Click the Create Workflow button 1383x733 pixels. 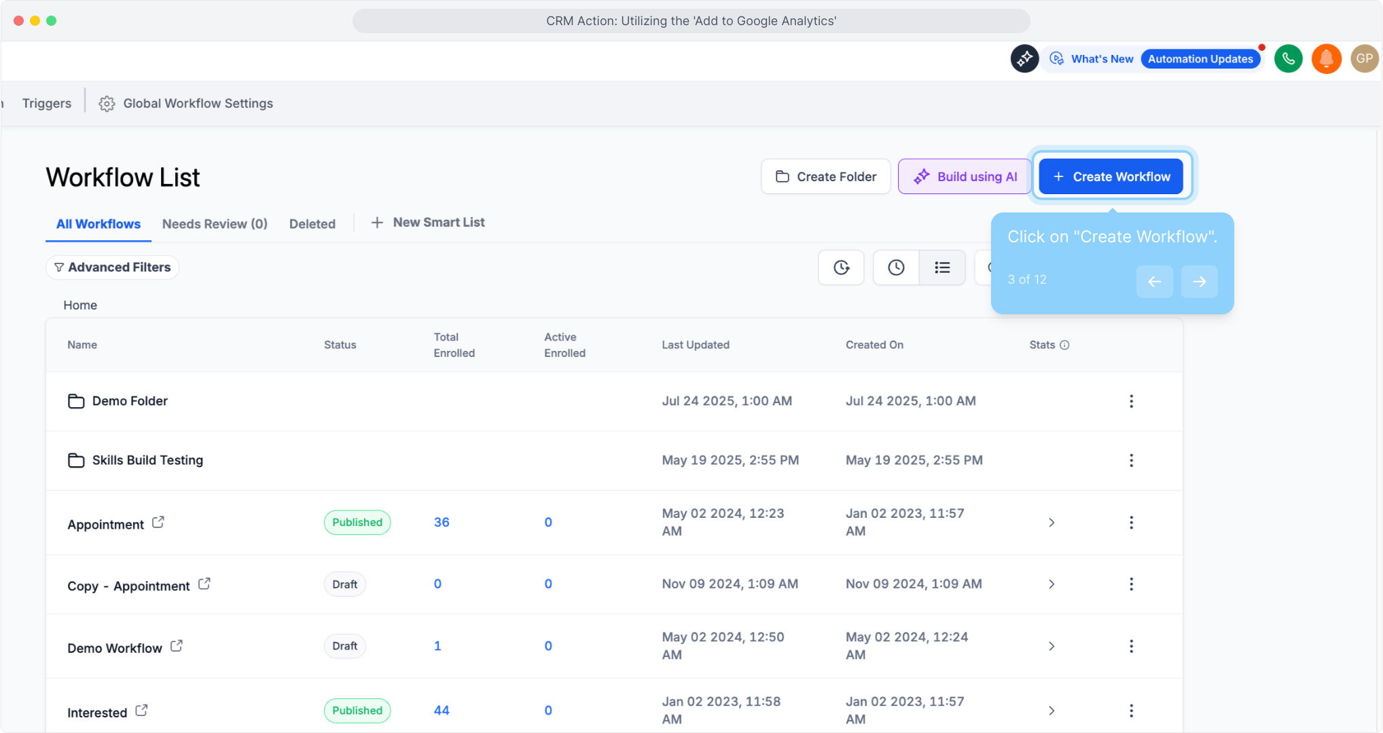1111,176
